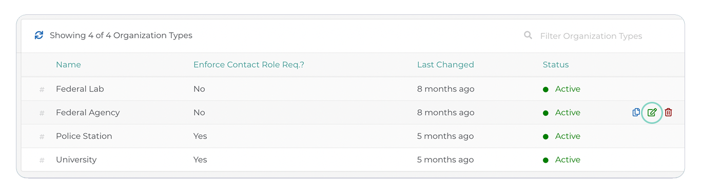The image size is (701, 194).
Task: Click the edit icon on Federal Agency row
Action: pos(652,113)
